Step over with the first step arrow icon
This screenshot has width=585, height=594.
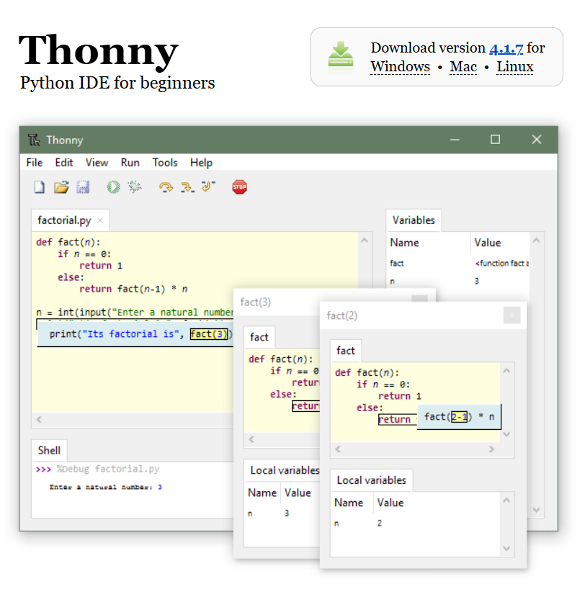(165, 186)
